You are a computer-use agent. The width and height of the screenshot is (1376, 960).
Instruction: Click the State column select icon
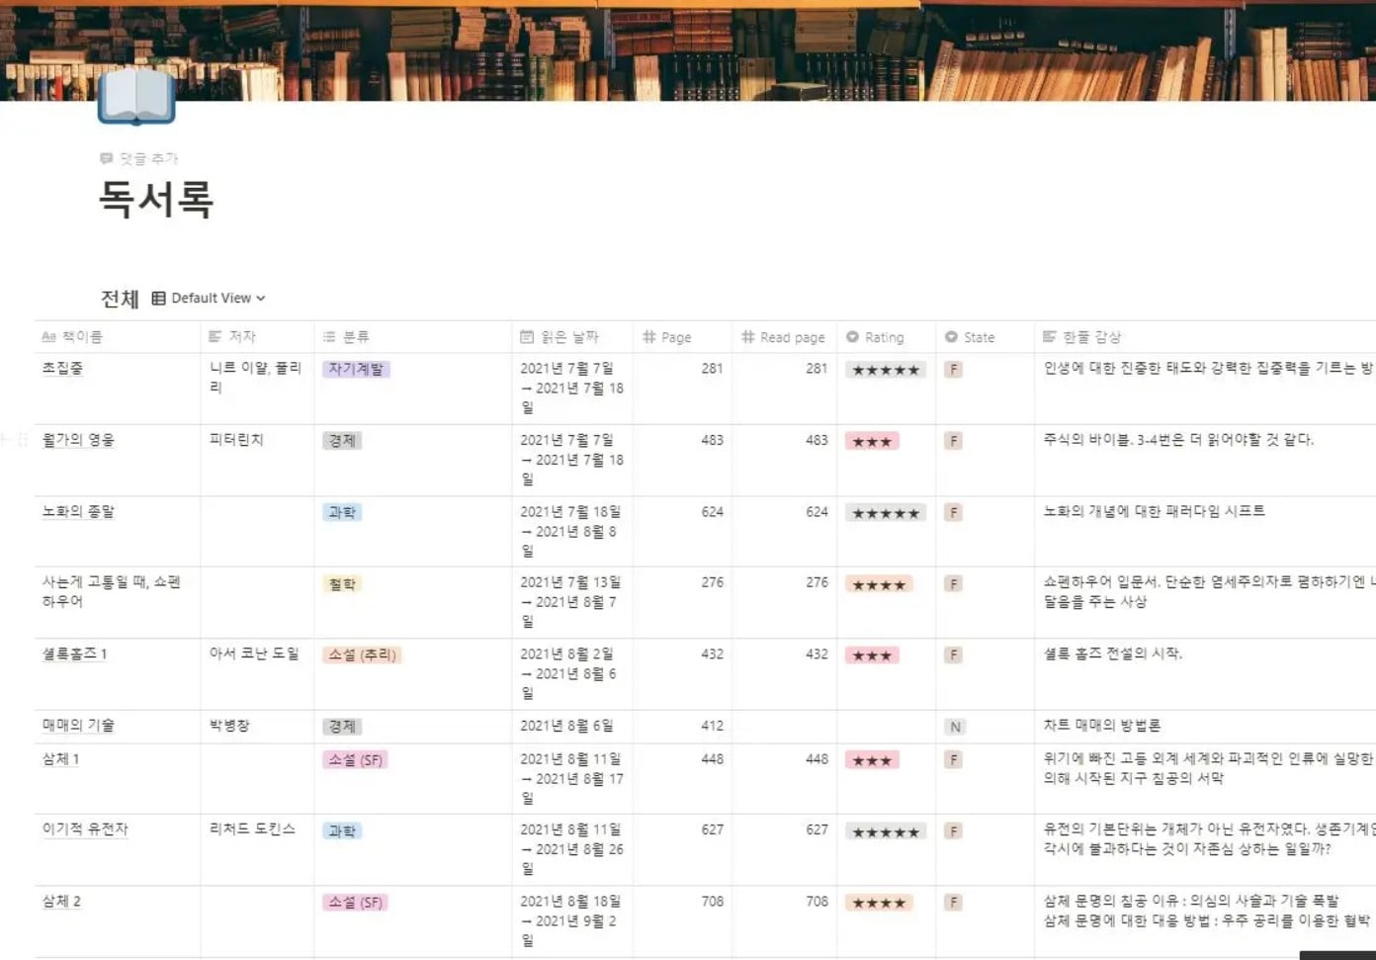[951, 337]
